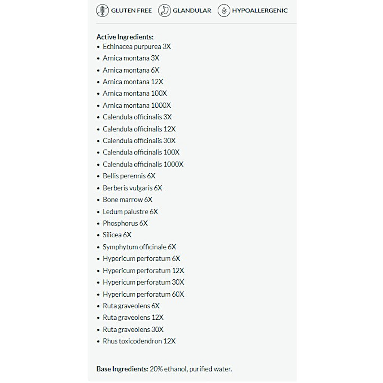Image resolution: width=383 pixels, height=383 pixels.
Task: Click the Ledum palustre 6X line
Action: [130, 212]
